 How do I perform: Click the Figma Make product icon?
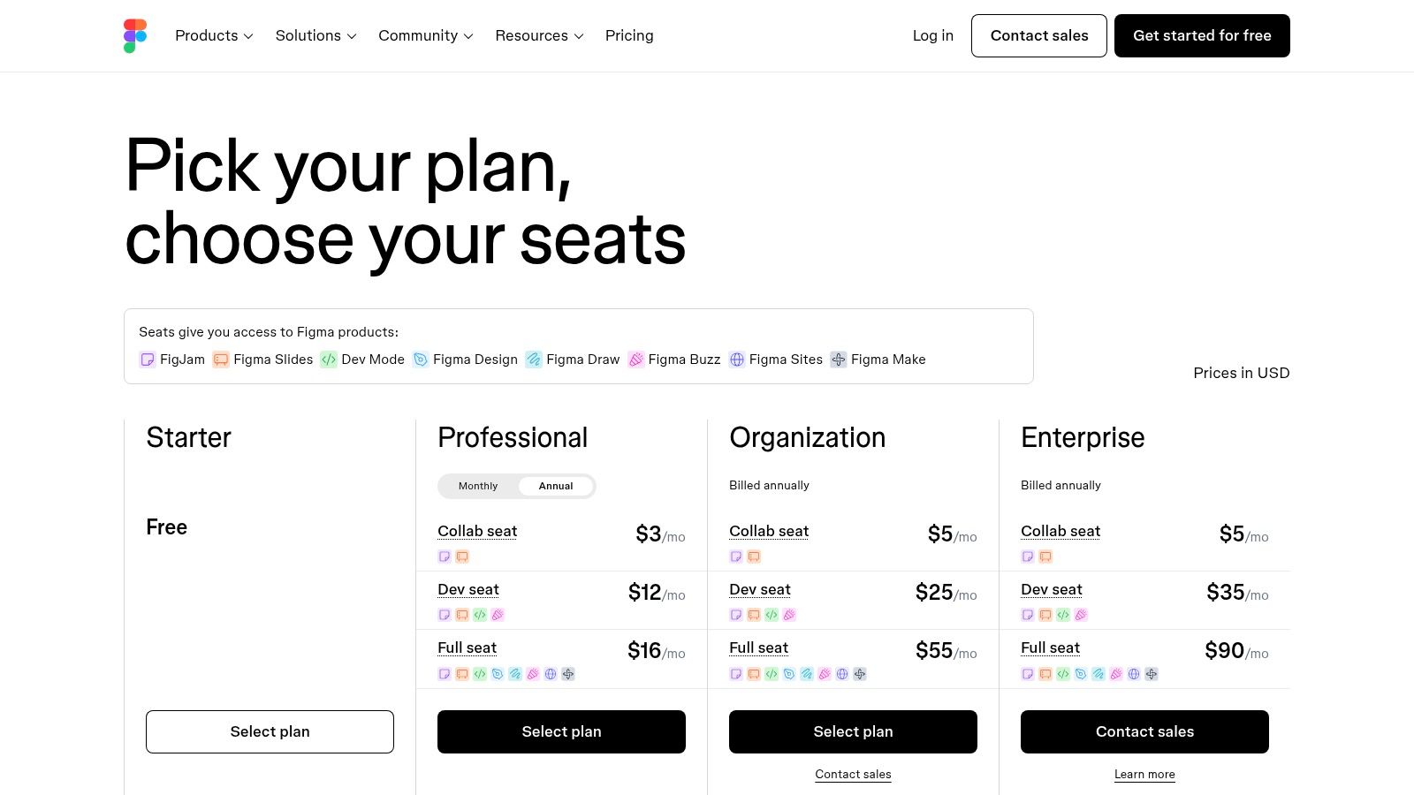click(x=839, y=360)
